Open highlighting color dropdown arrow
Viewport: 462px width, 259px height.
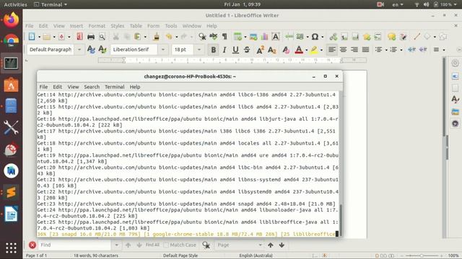tap(321, 50)
